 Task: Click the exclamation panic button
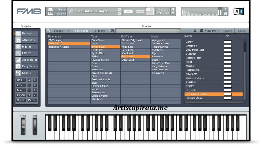click(x=225, y=9)
